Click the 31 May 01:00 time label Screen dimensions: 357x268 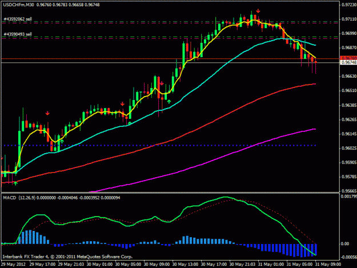pyautogui.click(x=271, y=265)
